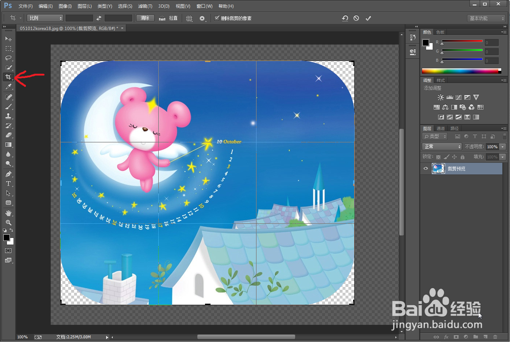
Task: Switch to the 样式 tab
Action: (441, 80)
